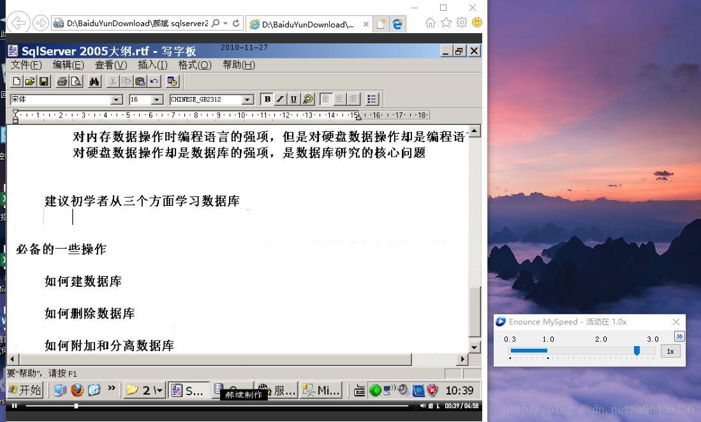Open Internet Explorer settings gear

[x=461, y=23]
